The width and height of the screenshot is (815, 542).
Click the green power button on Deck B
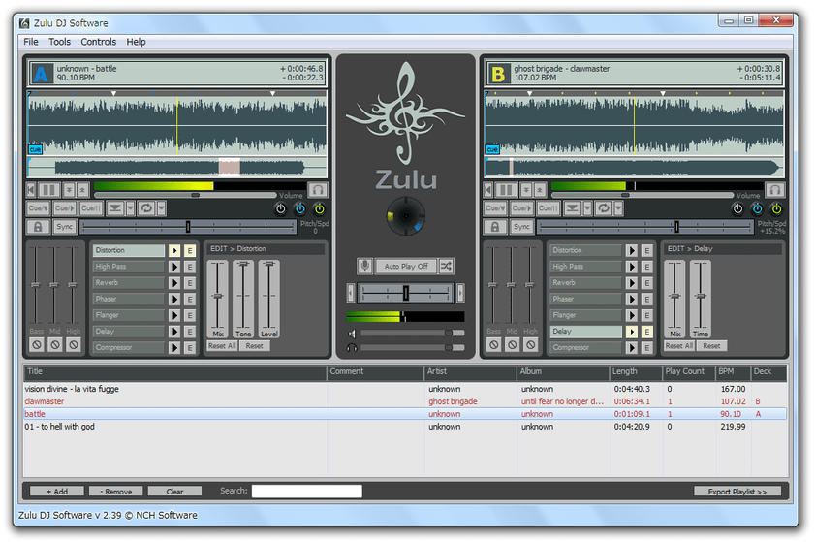(x=776, y=208)
